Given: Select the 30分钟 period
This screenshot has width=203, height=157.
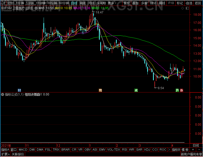Looking at the screenshot, I should tap(52, 3).
